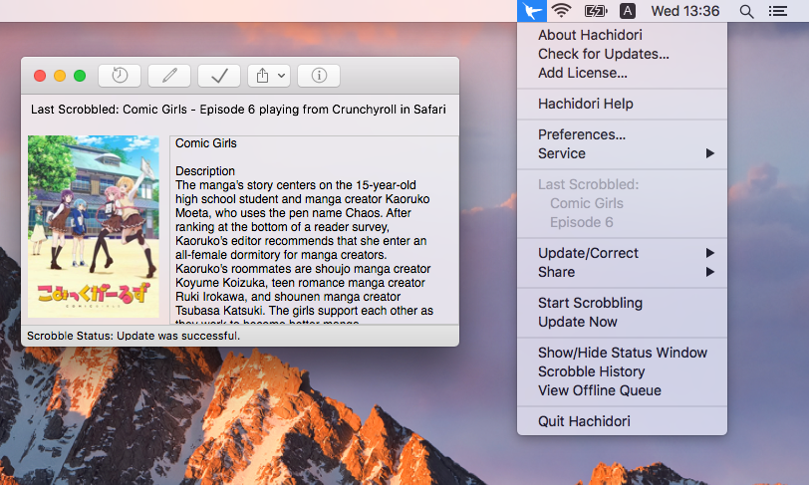The width and height of the screenshot is (809, 485).
Task: Click the pencil edit toolbar button
Action: [x=169, y=76]
